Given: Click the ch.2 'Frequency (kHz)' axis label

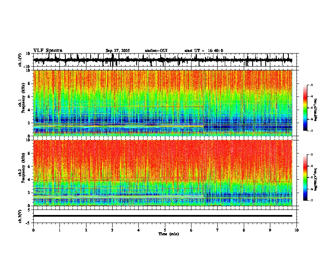Looking at the screenshot, I should click(x=24, y=168).
